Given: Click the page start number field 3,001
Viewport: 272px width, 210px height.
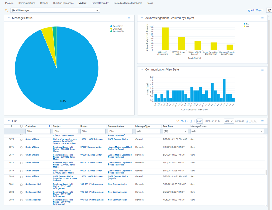Looking at the screenshot, I should [x=200, y=121].
